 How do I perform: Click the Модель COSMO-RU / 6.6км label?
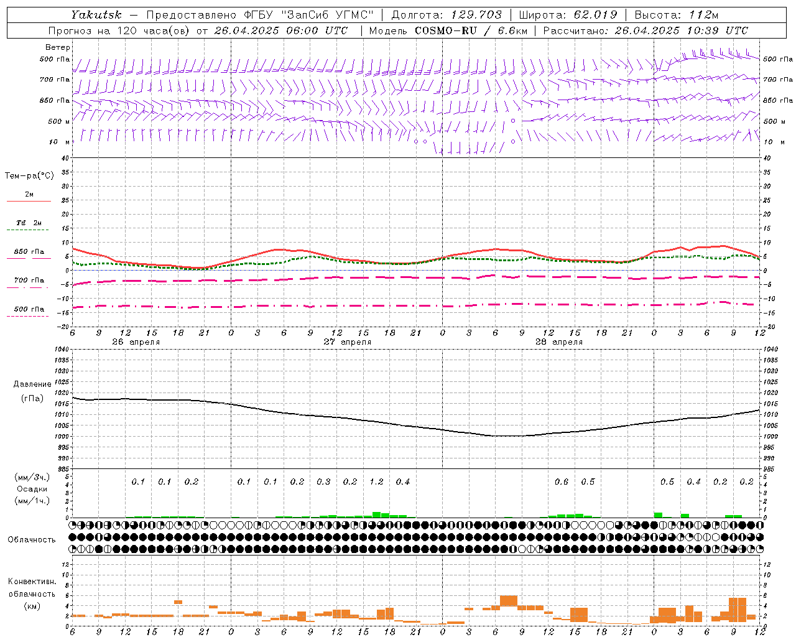[x=448, y=30]
